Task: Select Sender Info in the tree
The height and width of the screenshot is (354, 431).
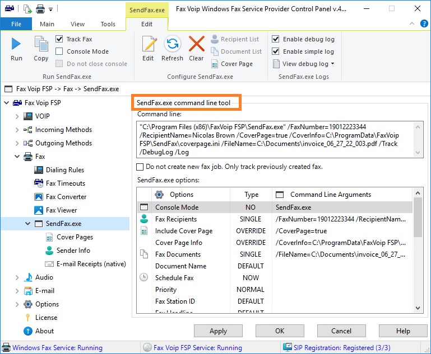Action: [73, 251]
